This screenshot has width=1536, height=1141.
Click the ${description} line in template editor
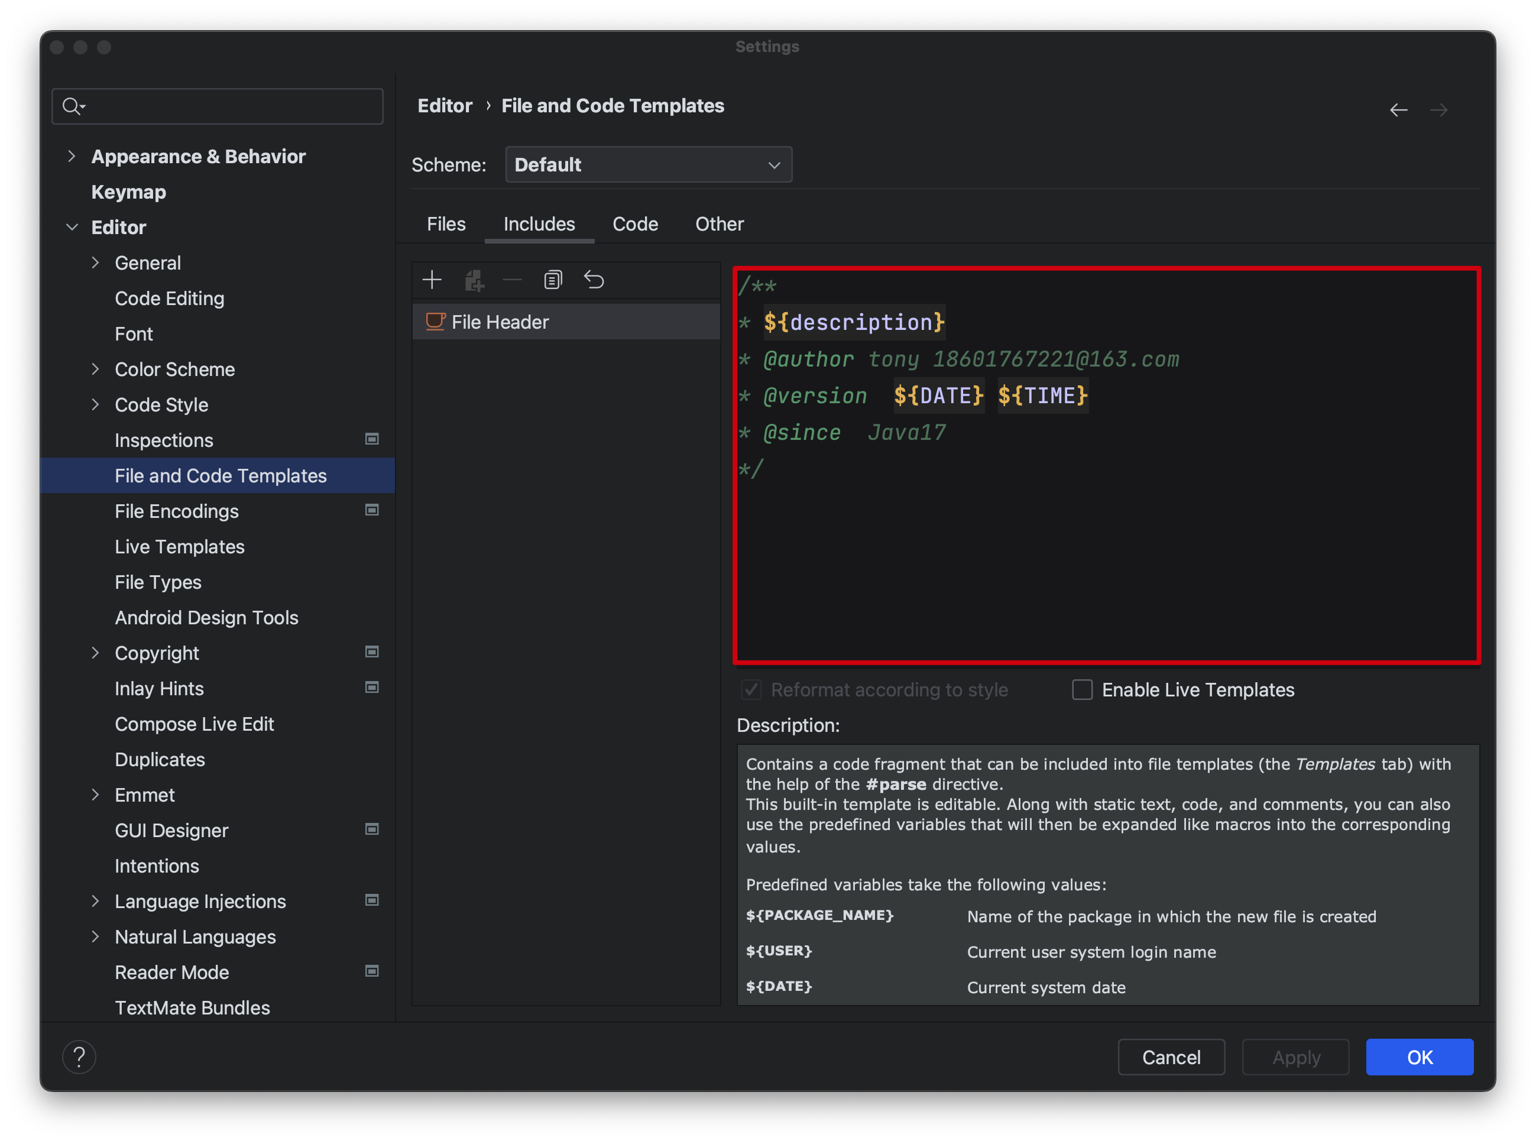tap(854, 323)
